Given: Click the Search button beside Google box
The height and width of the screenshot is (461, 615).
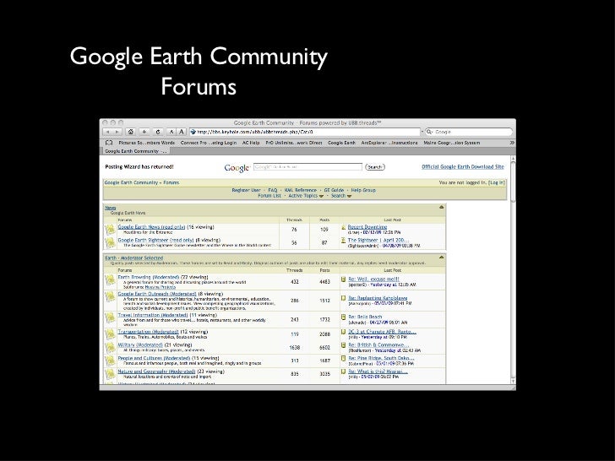Looking at the screenshot, I should click(x=375, y=167).
